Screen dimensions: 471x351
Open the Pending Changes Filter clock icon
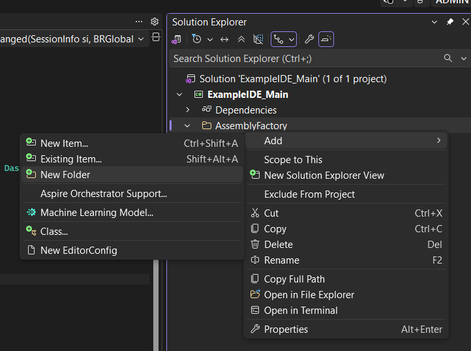coord(197,39)
